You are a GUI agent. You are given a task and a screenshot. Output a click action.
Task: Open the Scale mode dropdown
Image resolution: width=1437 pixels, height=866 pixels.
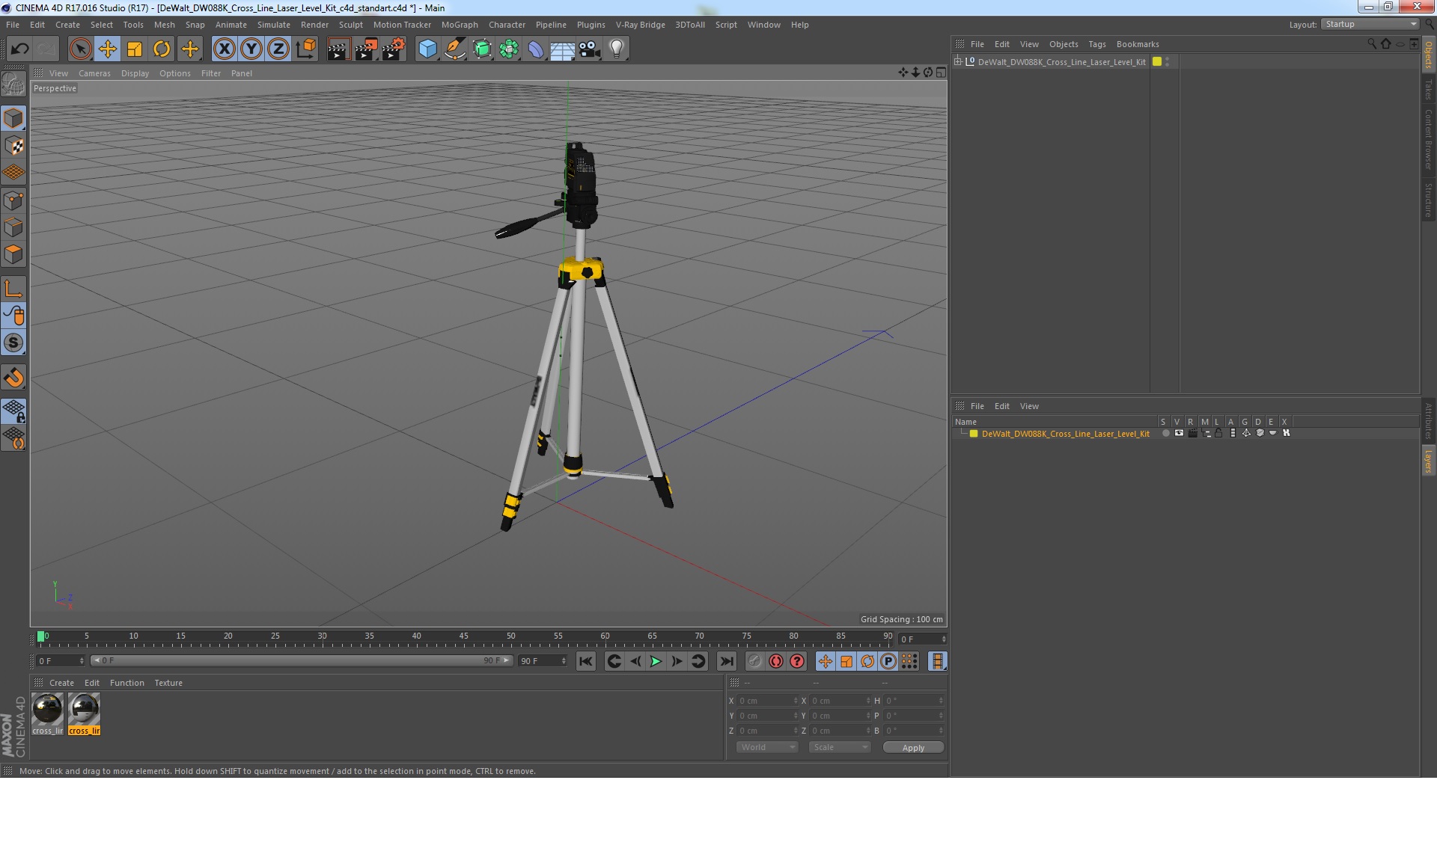coord(839,747)
